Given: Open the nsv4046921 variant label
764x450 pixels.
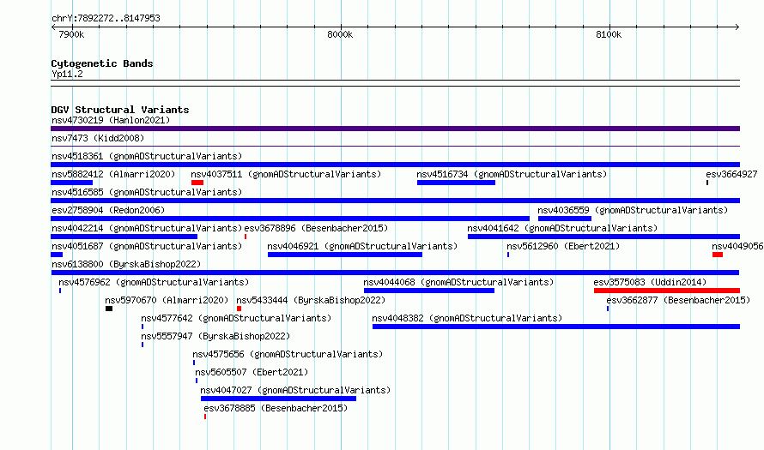Looking at the screenshot, I should coord(362,246).
